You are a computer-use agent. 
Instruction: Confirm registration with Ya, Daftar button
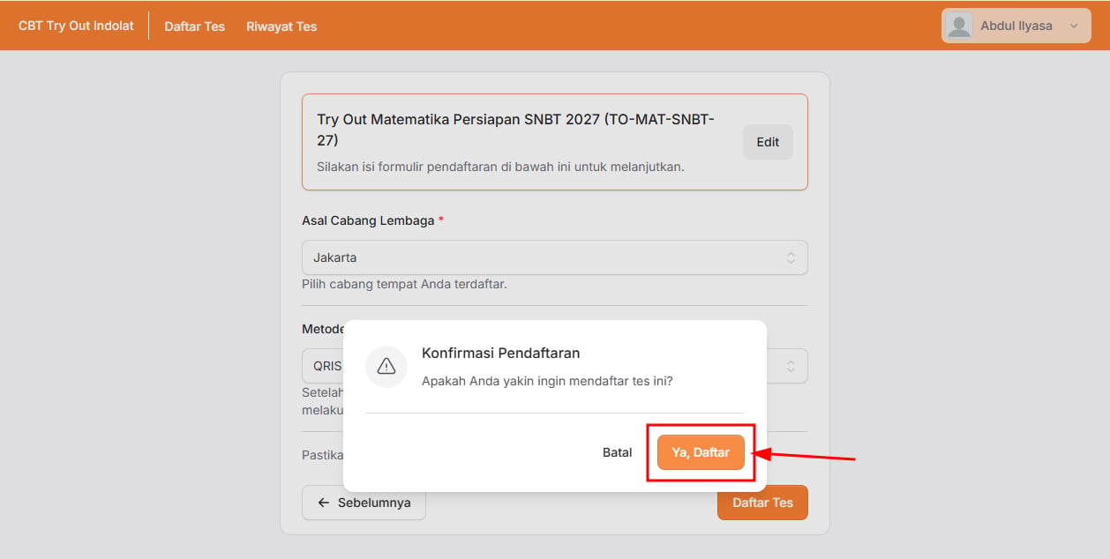tap(701, 452)
